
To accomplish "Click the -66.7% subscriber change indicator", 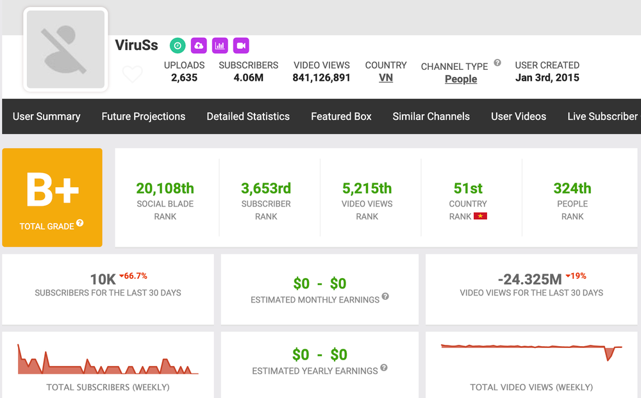I will click(133, 276).
